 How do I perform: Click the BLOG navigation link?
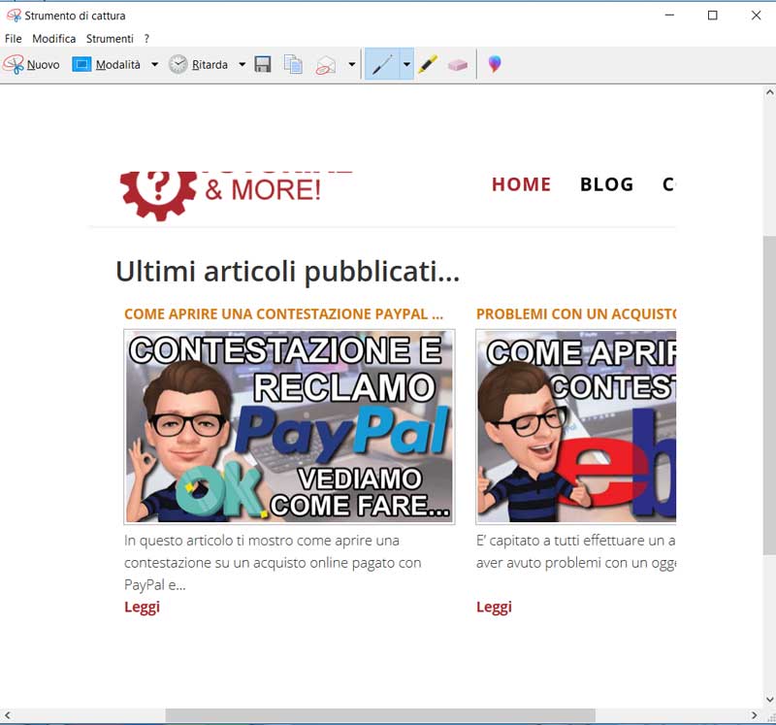[x=607, y=184]
